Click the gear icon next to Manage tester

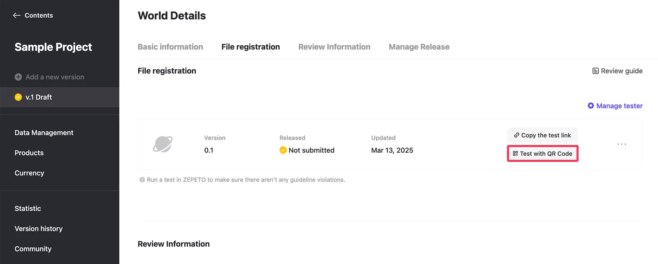coord(591,106)
